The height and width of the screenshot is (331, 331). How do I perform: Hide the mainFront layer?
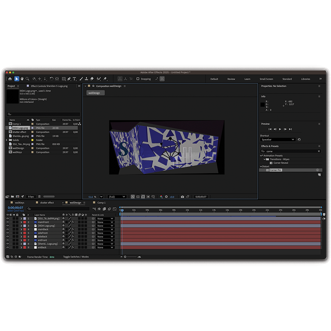pos(8,222)
